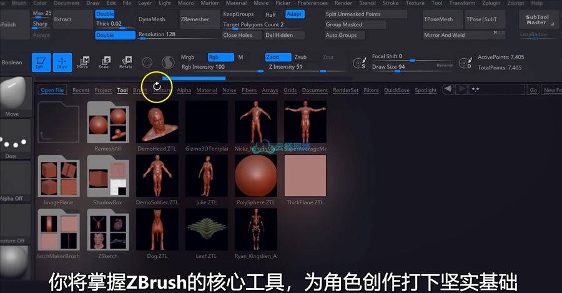This screenshot has height=293, width=562.
Task: Click Split Unmasked Points button
Action: tap(365, 14)
